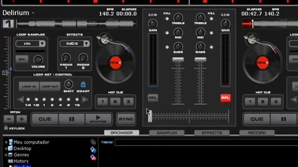Click the Loop Out button
The width and height of the screenshot is (298, 167).
[50, 87]
